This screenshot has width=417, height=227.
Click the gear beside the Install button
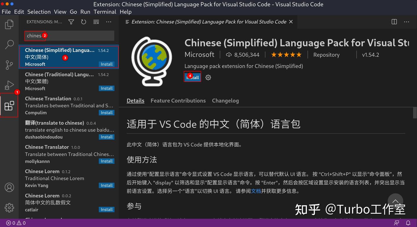(x=208, y=77)
